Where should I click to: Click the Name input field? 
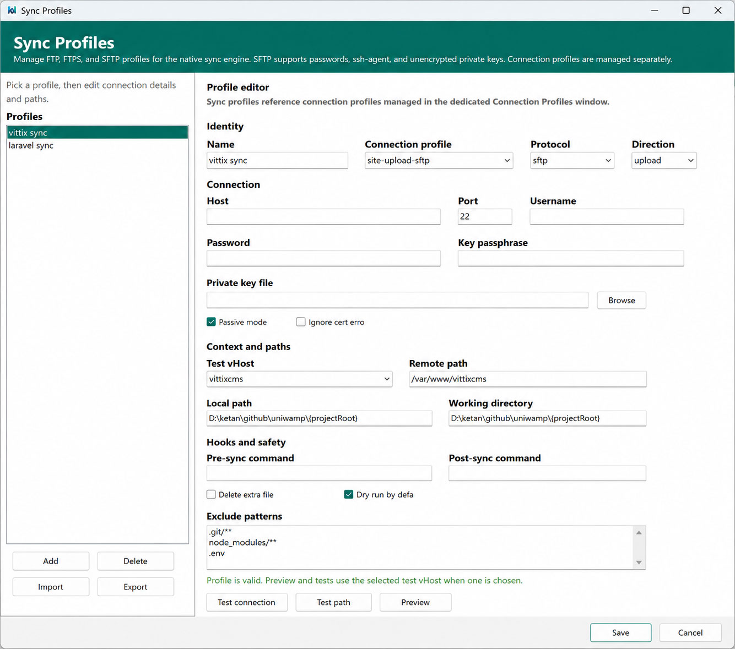278,161
